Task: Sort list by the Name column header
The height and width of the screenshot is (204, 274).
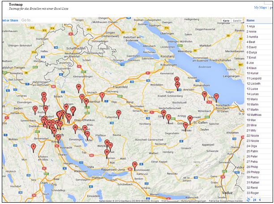Action: tap(250, 21)
